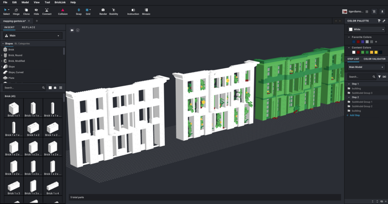Image resolution: width=388 pixels, height=204 pixels.
Task: Open the File menu
Action: click(5, 2)
